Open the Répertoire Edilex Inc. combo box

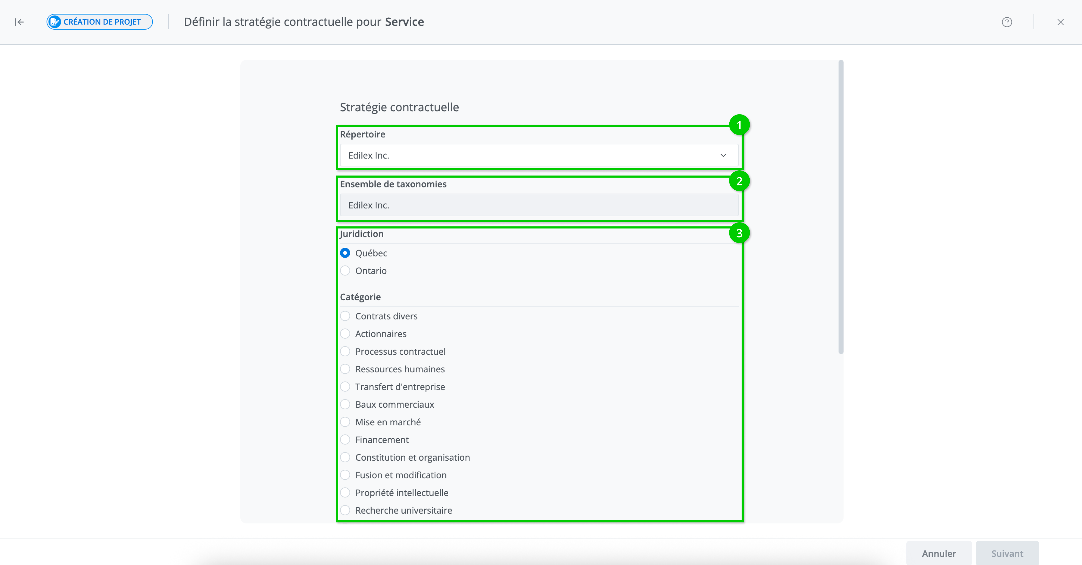[x=539, y=155]
